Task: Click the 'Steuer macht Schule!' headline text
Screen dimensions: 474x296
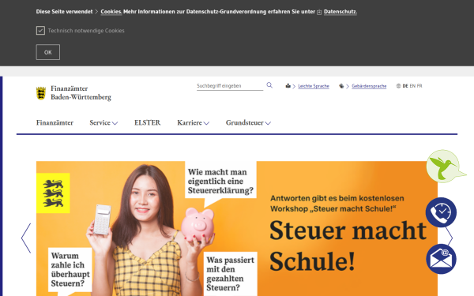Action: click(348, 245)
